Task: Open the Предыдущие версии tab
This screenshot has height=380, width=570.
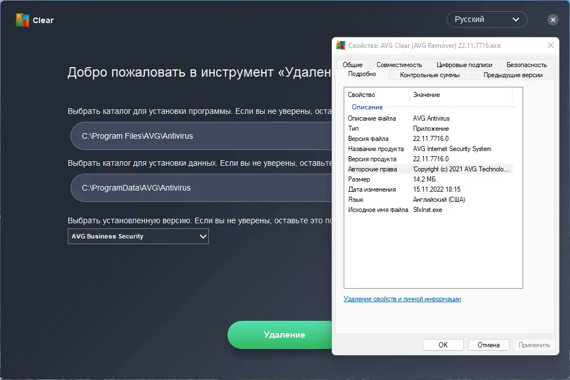Action: pyautogui.click(x=512, y=75)
